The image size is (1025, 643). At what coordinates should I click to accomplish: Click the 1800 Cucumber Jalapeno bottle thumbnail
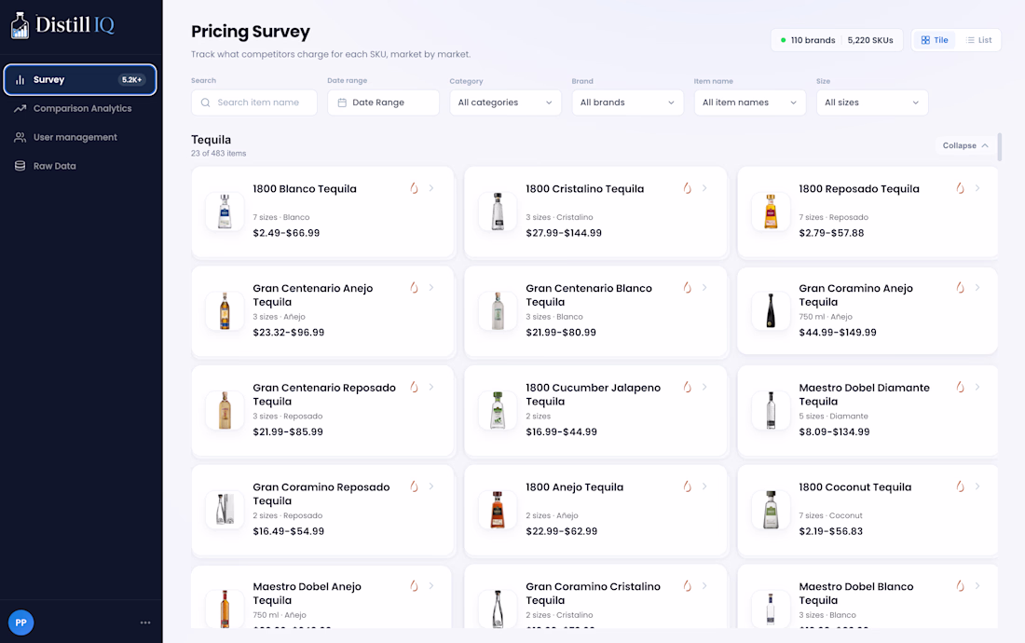pos(498,410)
